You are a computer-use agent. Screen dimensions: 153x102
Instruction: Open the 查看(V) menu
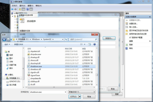pos(30,6)
